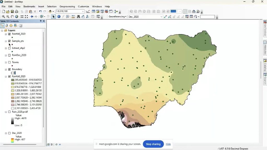Open the Search side tab
The image size is (267, 150).
coord(265,79)
